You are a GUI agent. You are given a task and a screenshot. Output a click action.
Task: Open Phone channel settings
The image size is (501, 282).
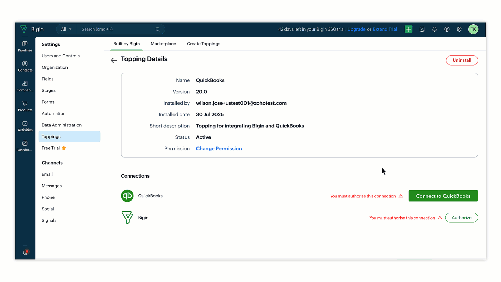pos(48,197)
